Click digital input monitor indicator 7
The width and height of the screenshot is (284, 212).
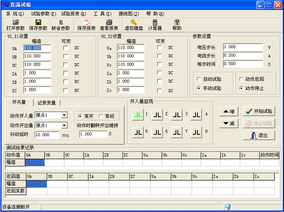[177, 132]
